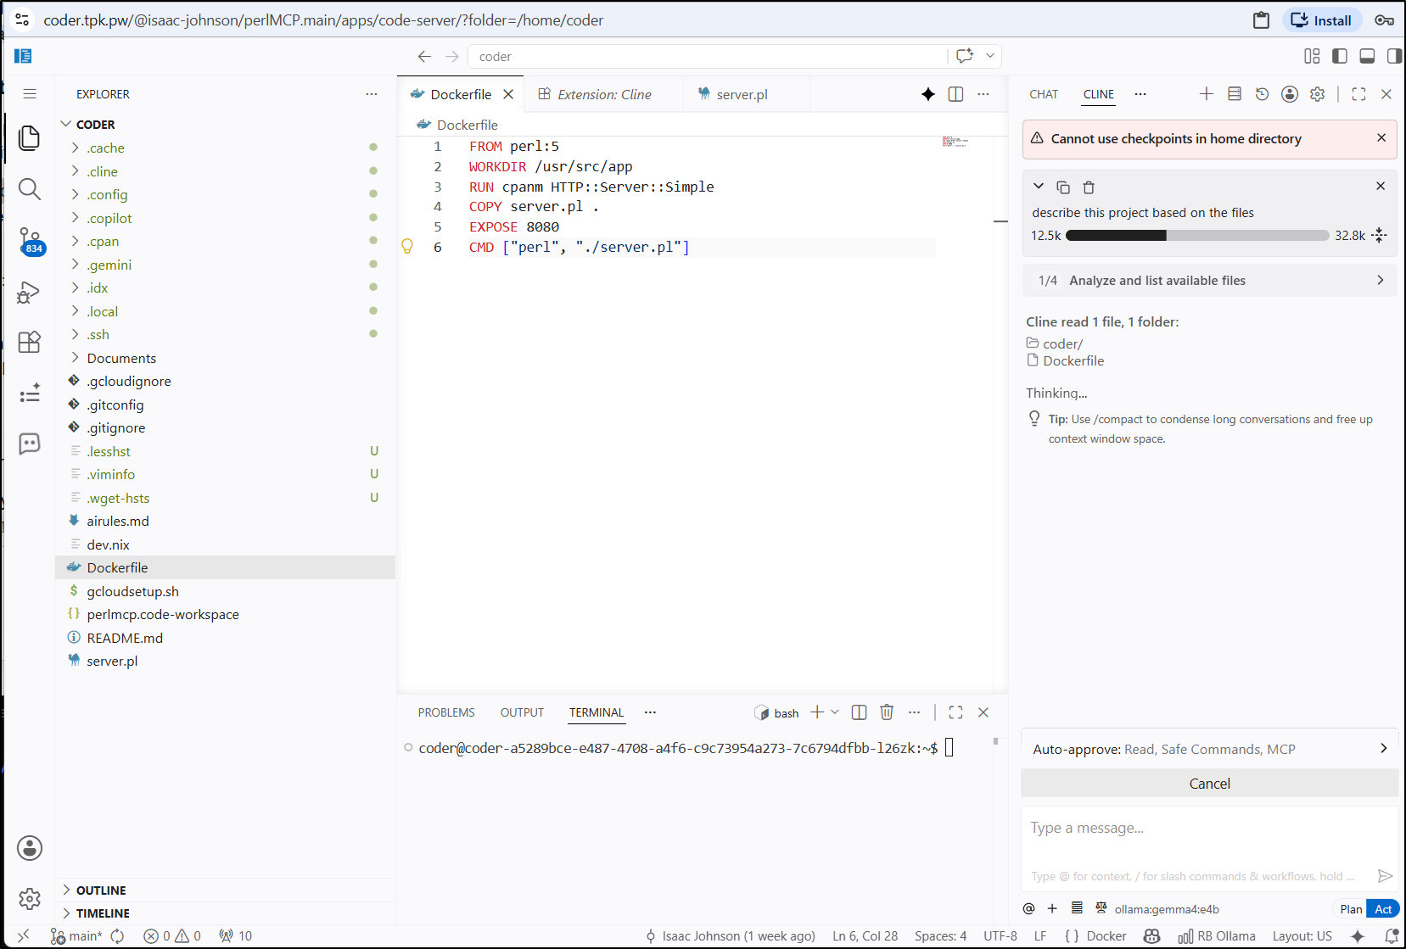
Task: Send the Cline message arrow
Action: [x=1385, y=876]
